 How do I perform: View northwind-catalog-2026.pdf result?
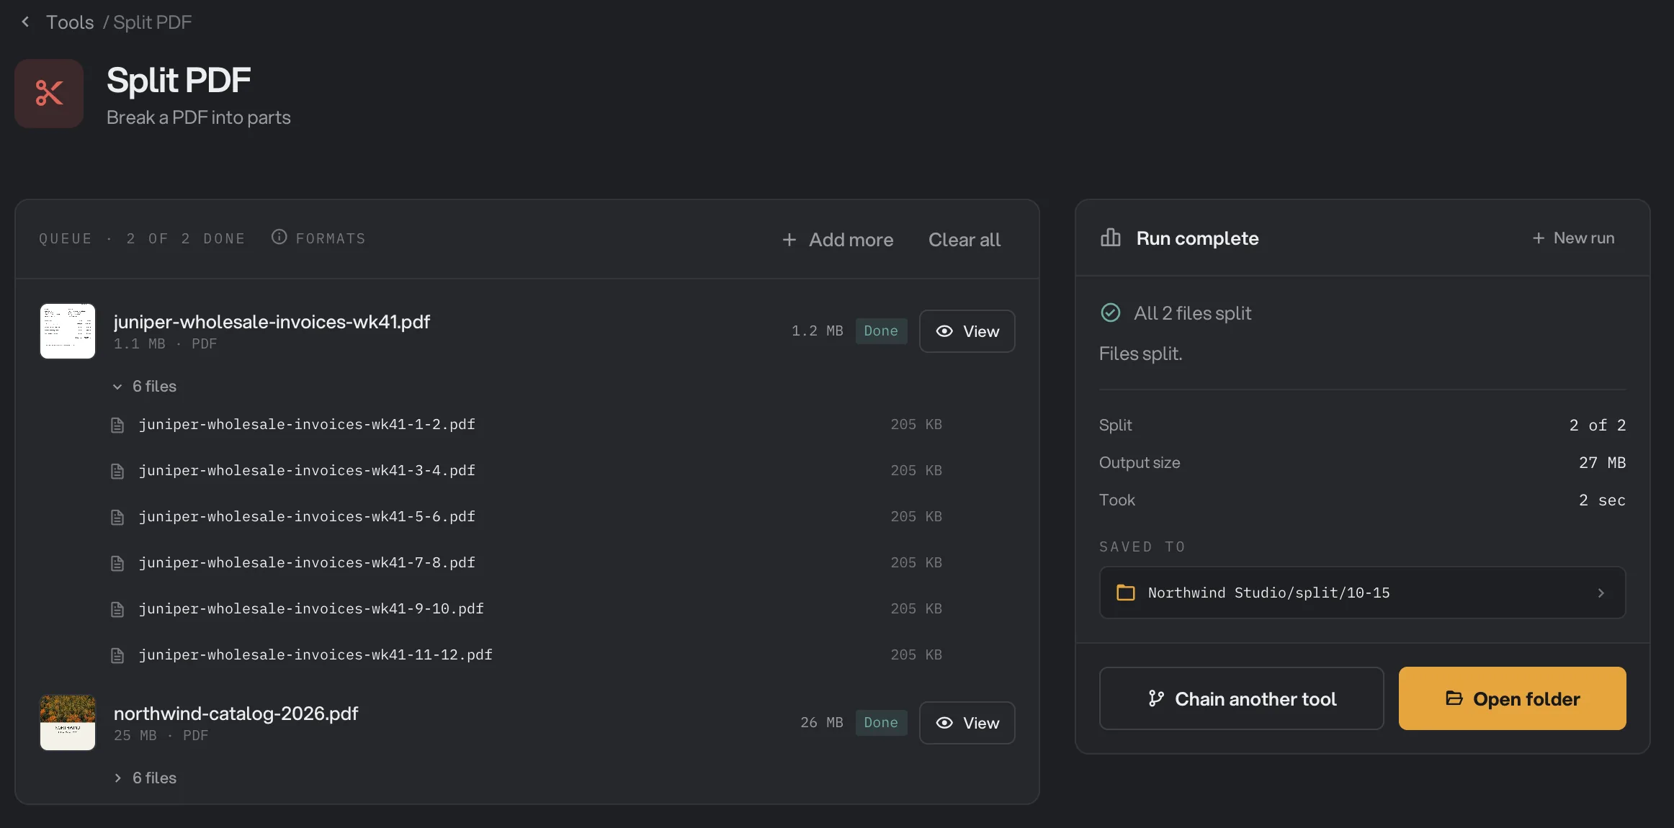(967, 723)
